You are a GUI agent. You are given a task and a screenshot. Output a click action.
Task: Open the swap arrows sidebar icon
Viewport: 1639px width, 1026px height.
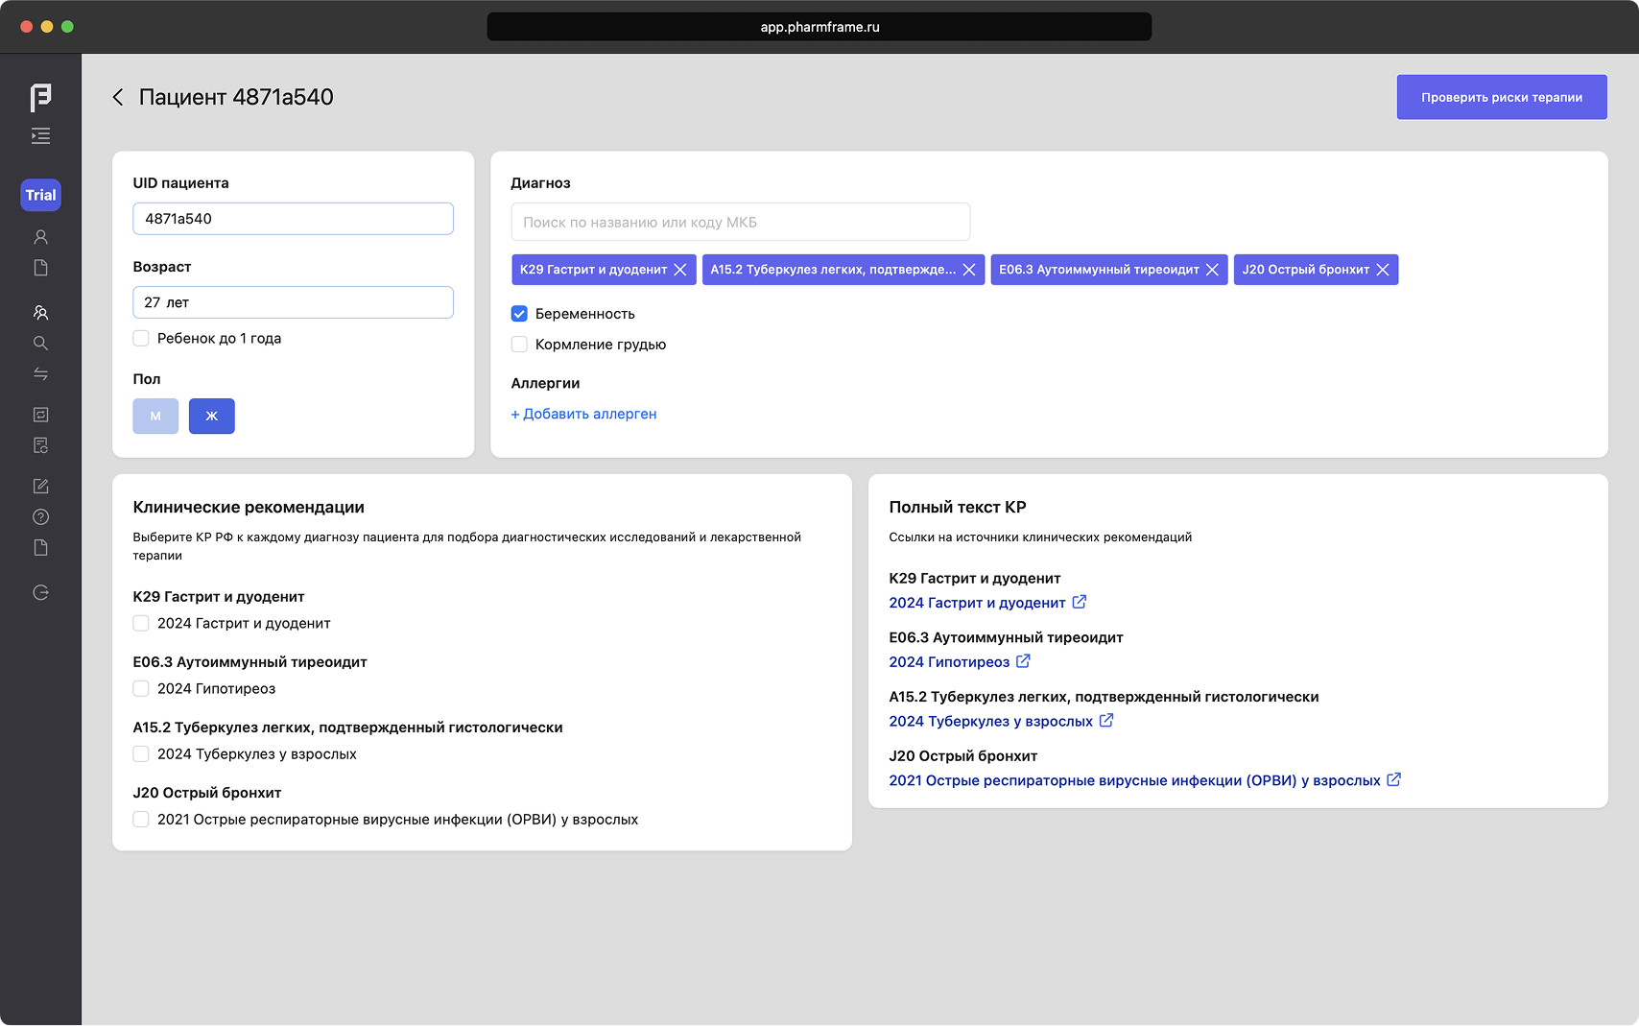coord(40,374)
